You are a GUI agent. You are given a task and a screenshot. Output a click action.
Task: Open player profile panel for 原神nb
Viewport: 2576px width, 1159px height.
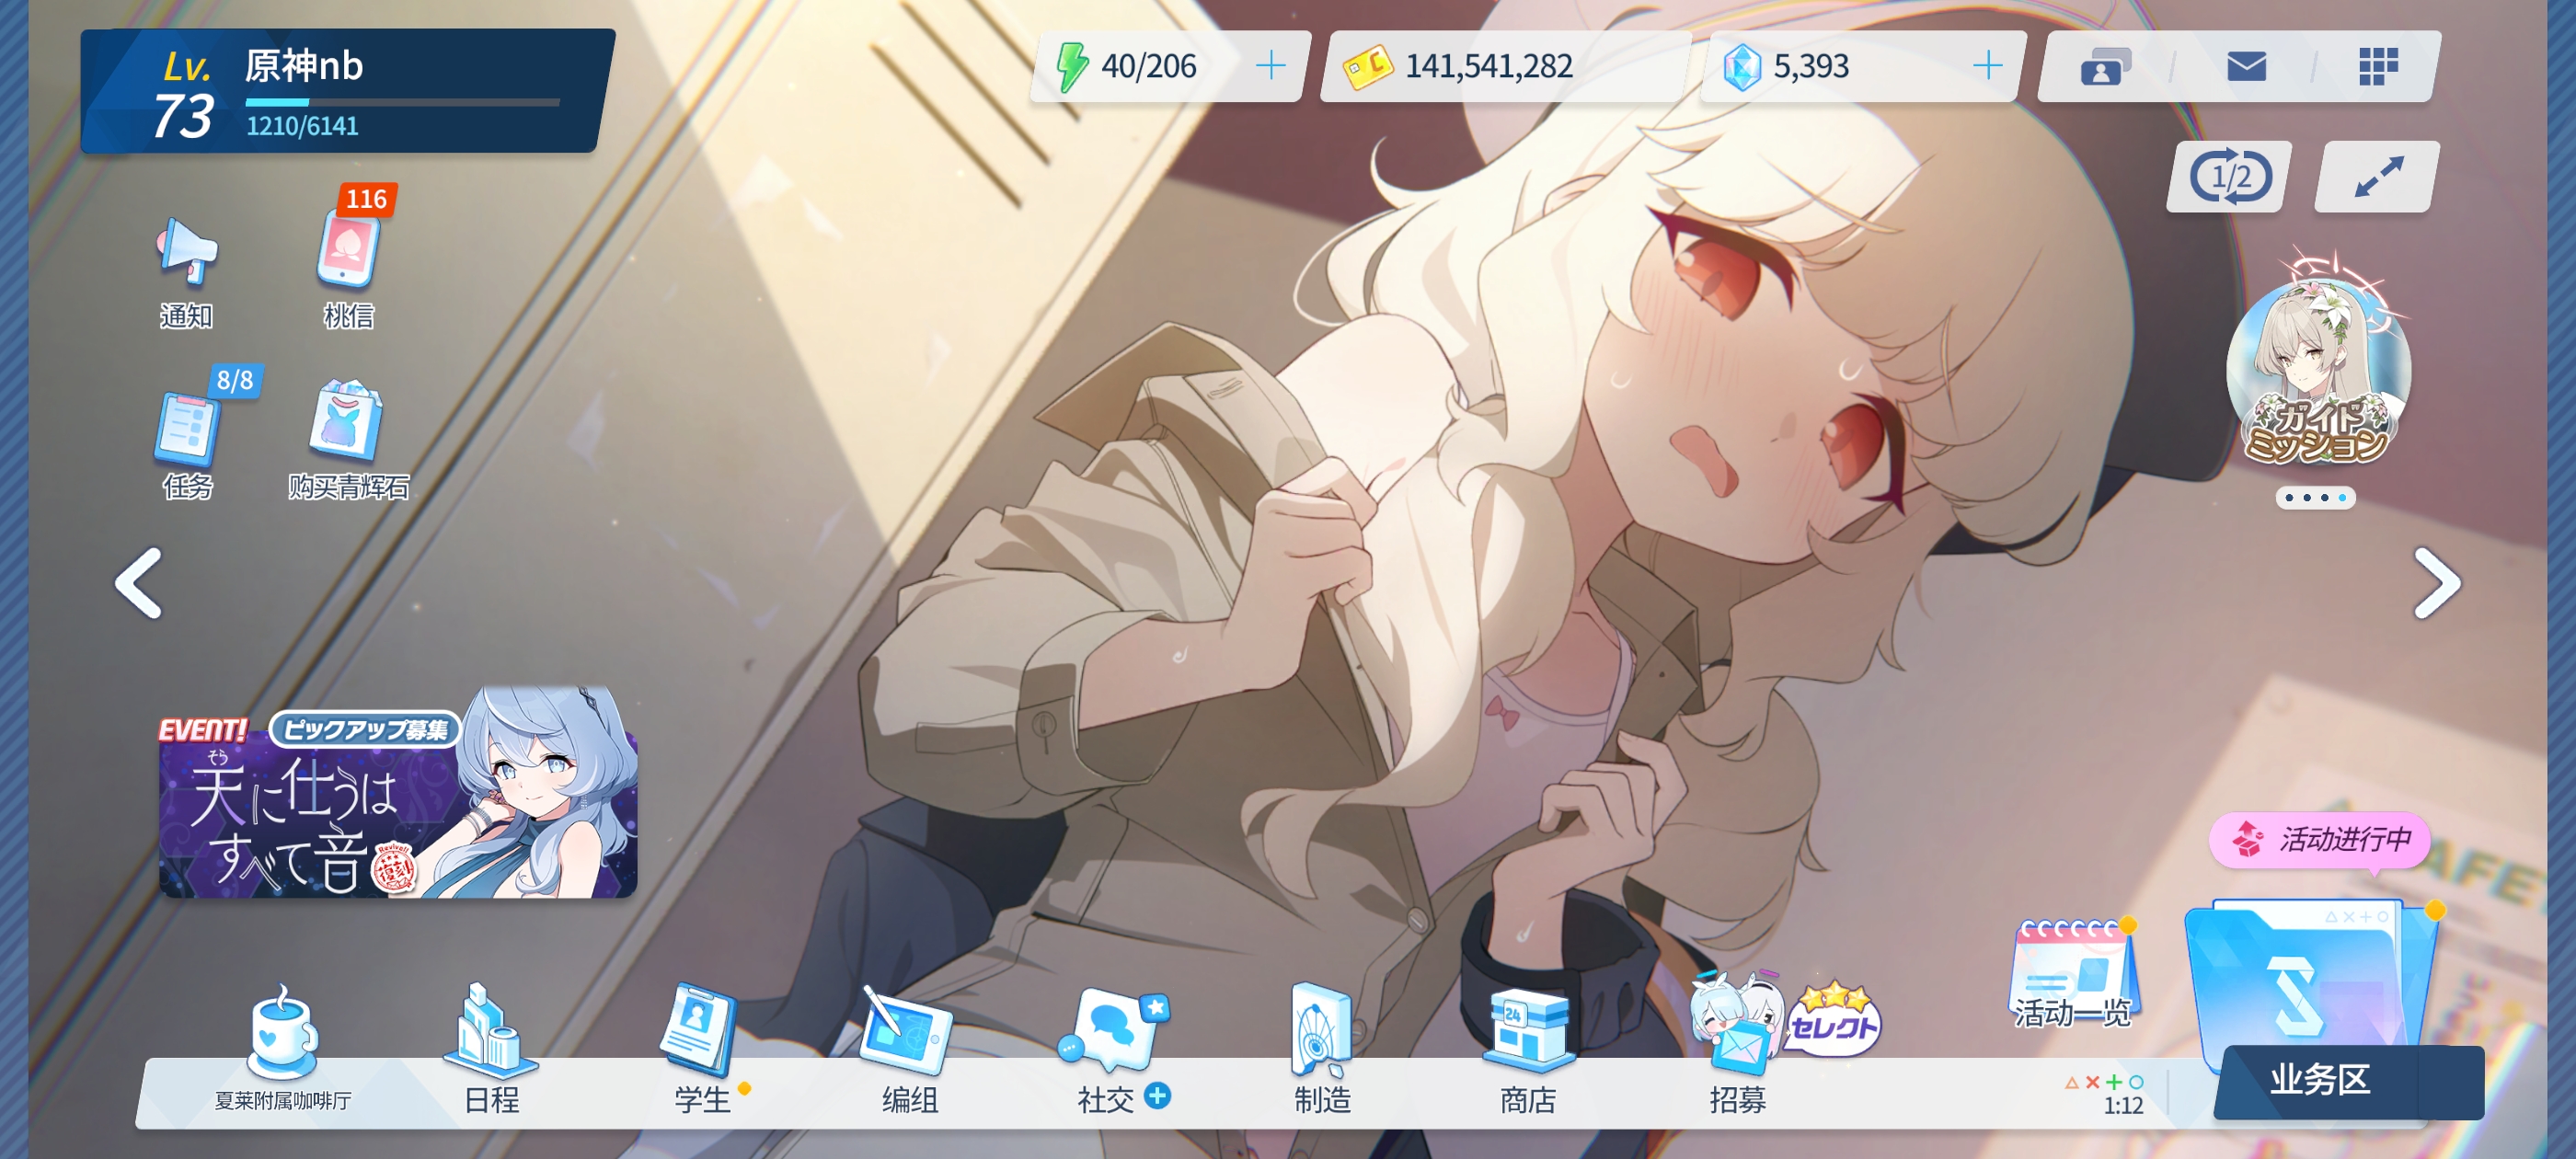(x=346, y=91)
